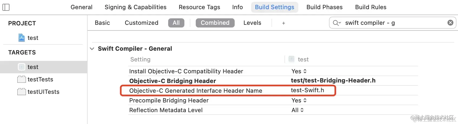
Task: Open Install Objective-C Compatibility Header Yes popup
Action: tap(299, 71)
